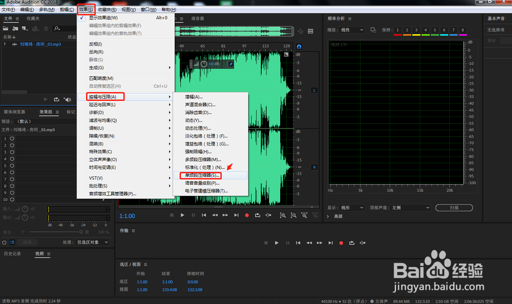Click the spectral display toggle icon near the overview
The height and width of the screenshot is (304, 512).
coord(310,31)
